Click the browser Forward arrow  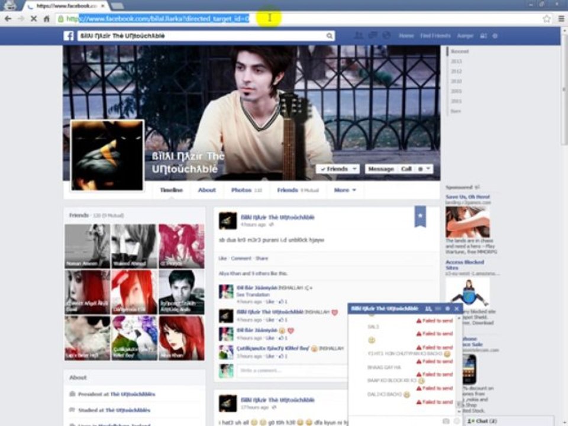[21, 18]
